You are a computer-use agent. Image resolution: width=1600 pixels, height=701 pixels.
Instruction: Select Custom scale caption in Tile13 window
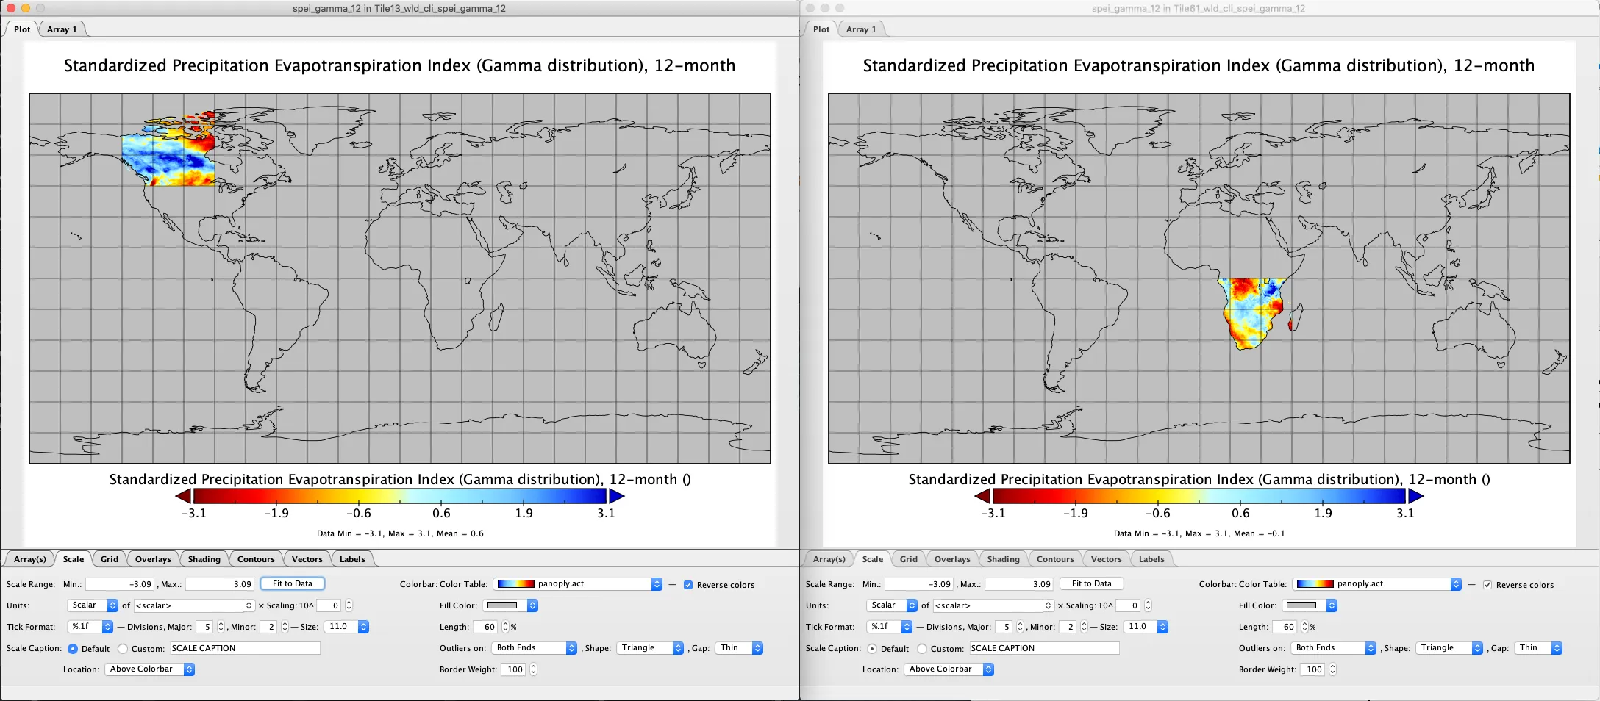click(123, 649)
